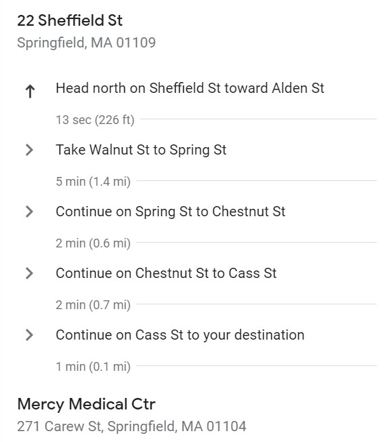Click the 13 sec (226 ft) duration label

[x=95, y=120]
